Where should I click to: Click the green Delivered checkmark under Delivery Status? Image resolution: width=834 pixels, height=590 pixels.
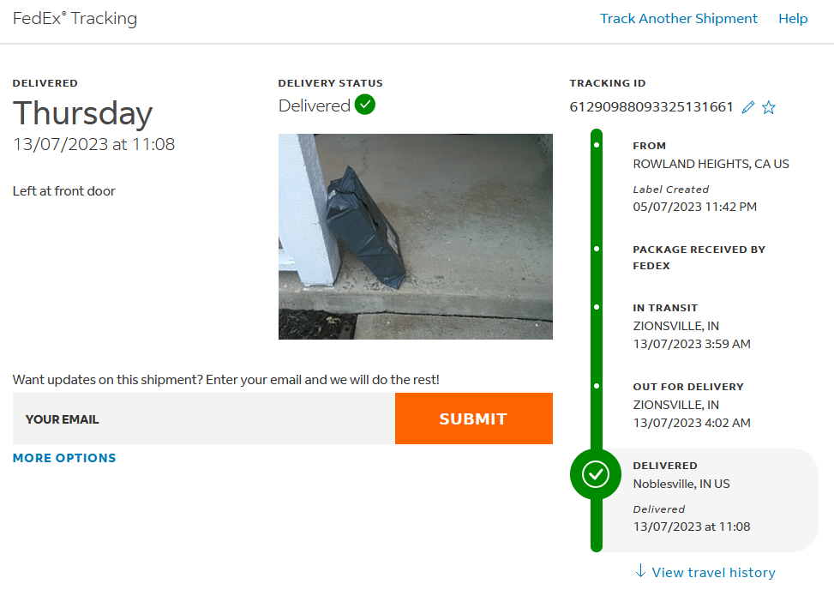click(365, 105)
